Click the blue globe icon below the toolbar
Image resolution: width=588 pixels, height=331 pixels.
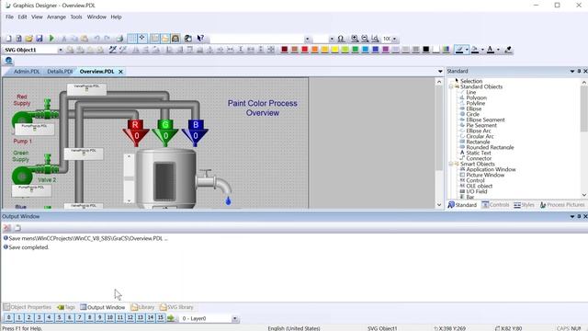[x=8, y=61]
